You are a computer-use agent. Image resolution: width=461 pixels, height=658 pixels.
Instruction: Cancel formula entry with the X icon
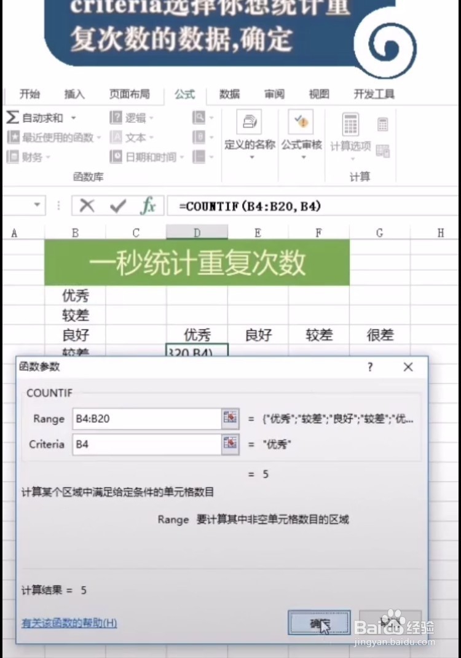[87, 206]
